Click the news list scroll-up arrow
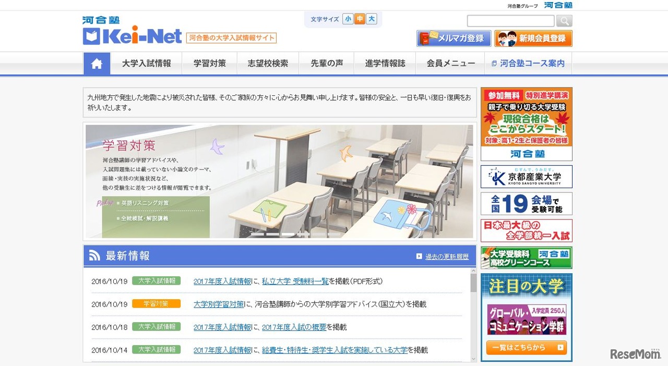The image size is (668, 366). click(x=473, y=271)
